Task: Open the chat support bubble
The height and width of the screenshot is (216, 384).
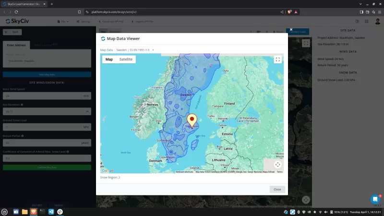Action: coord(375,199)
